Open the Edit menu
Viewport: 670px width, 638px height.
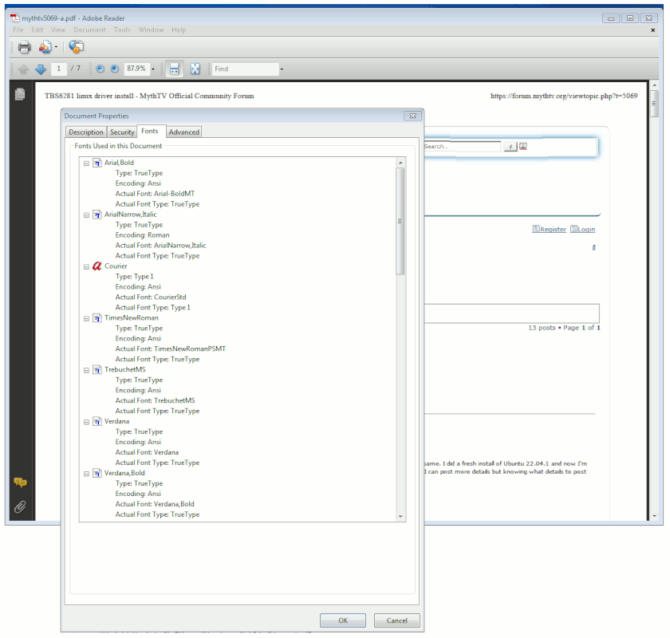point(37,30)
